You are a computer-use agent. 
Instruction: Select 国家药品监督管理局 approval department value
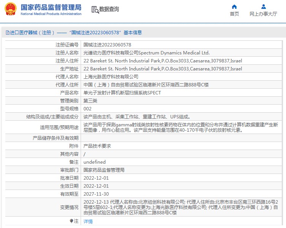pyautogui.click(x=104, y=170)
